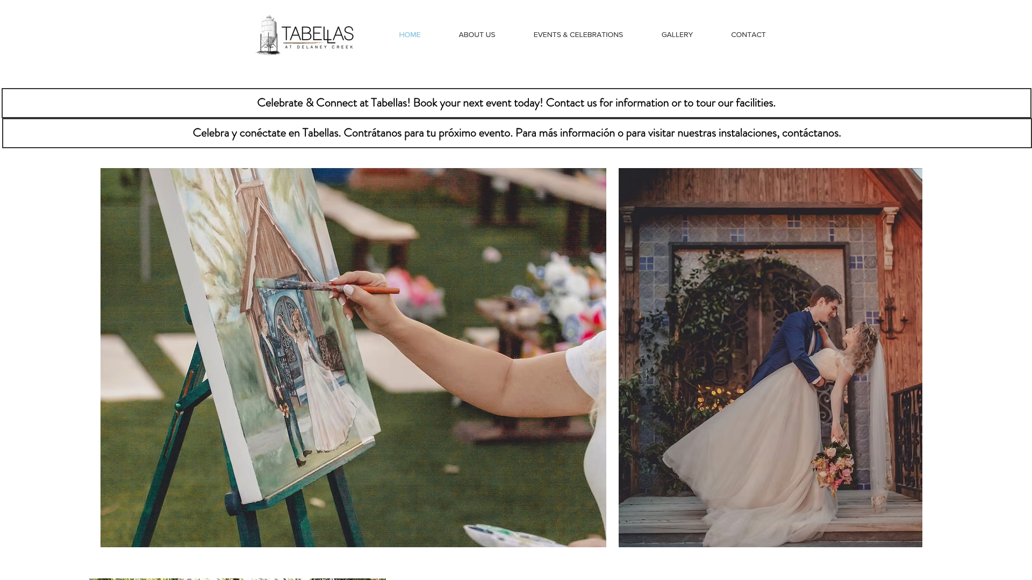The height and width of the screenshot is (580, 1032).
Task: Click the water tower illustration in logo
Action: click(268, 35)
